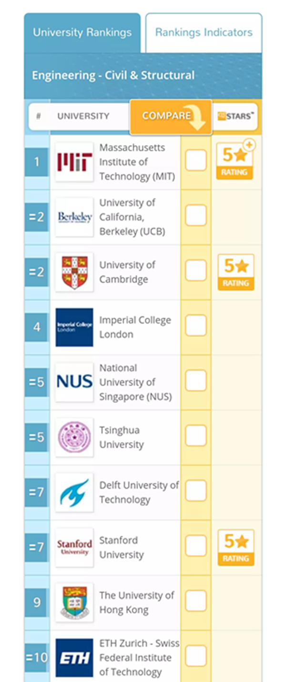Open the University of Hong Kong link

click(x=136, y=603)
